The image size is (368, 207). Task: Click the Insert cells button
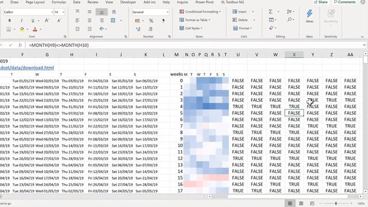point(240,11)
